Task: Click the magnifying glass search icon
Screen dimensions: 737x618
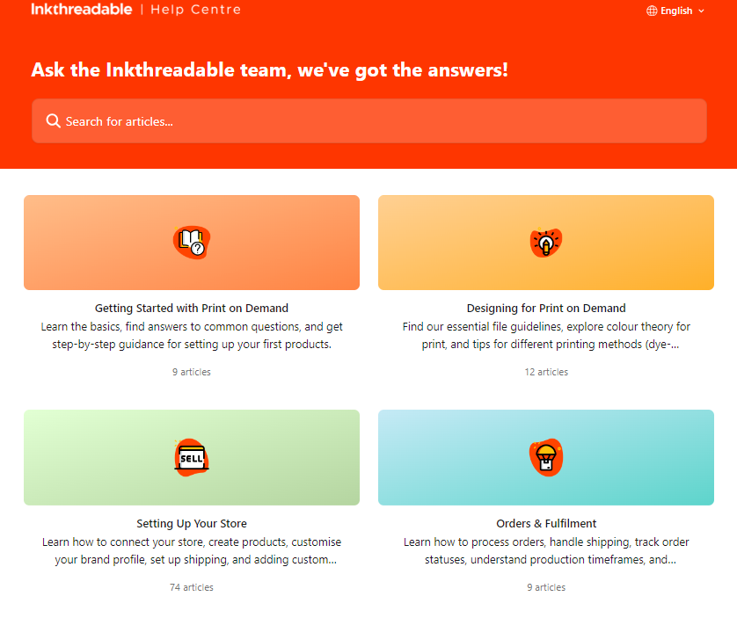Action: pos(53,121)
